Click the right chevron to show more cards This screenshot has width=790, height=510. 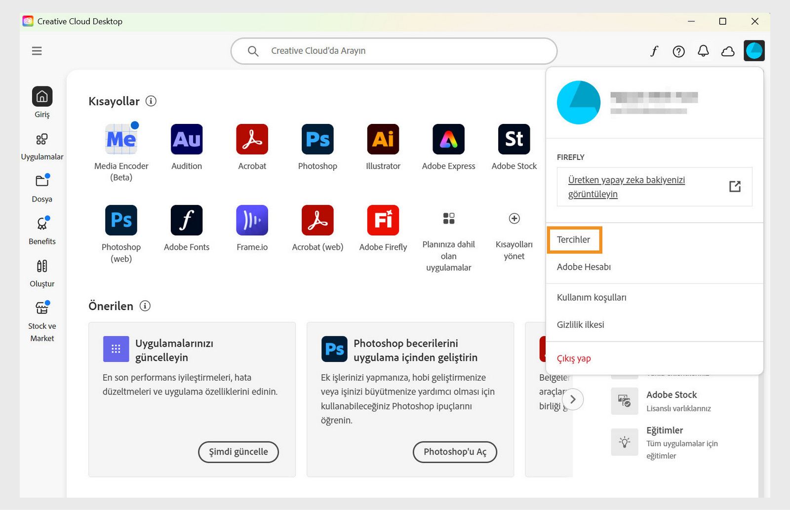[573, 399]
